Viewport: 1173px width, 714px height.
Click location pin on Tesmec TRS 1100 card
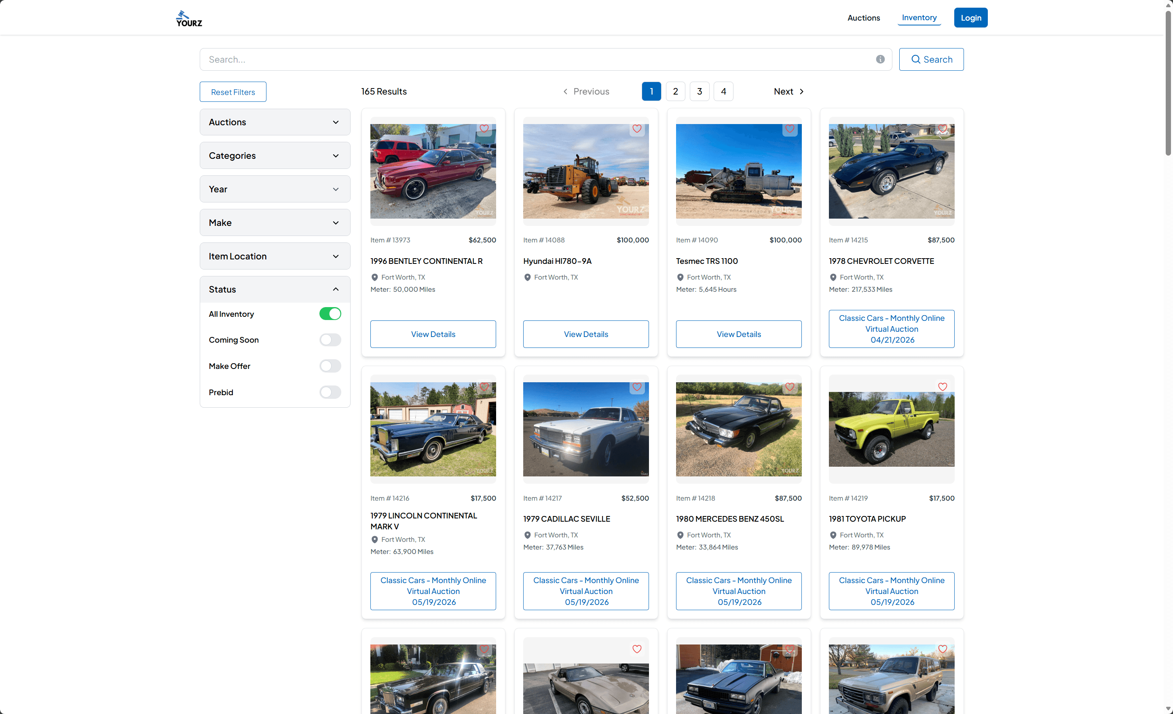680,277
